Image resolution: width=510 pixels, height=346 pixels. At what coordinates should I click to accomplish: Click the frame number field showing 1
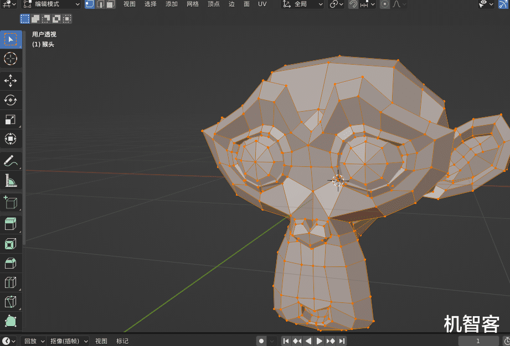pyautogui.click(x=477, y=341)
